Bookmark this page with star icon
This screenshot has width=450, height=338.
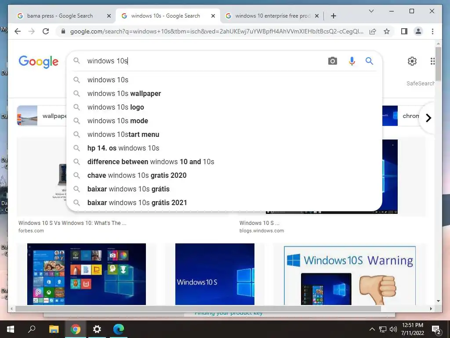click(x=387, y=31)
